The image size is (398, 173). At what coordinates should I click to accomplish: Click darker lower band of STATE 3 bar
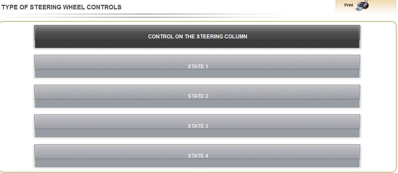(x=197, y=133)
